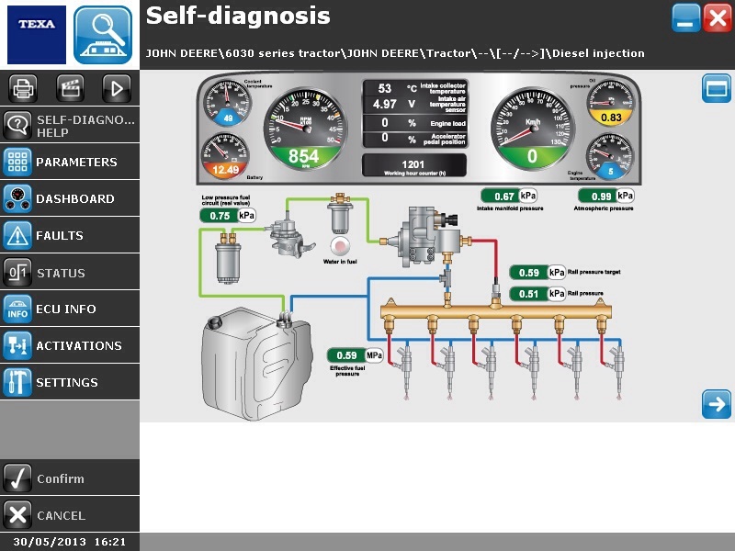
Task: Click the Confirm button
Action: (x=70, y=478)
